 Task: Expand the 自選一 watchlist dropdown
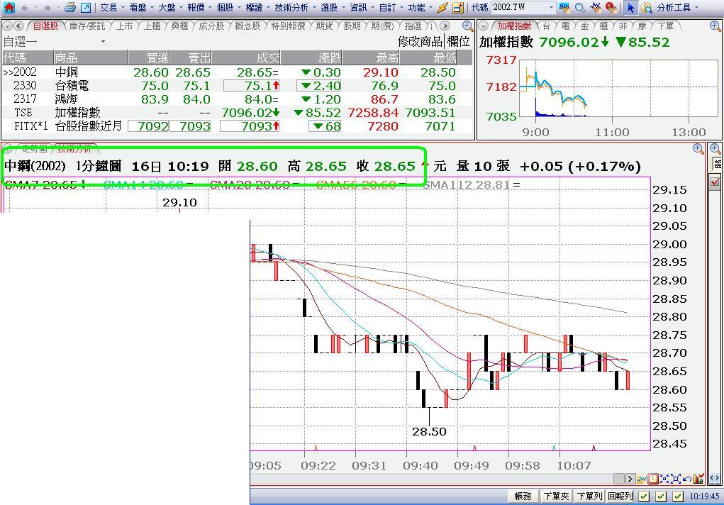click(103, 42)
